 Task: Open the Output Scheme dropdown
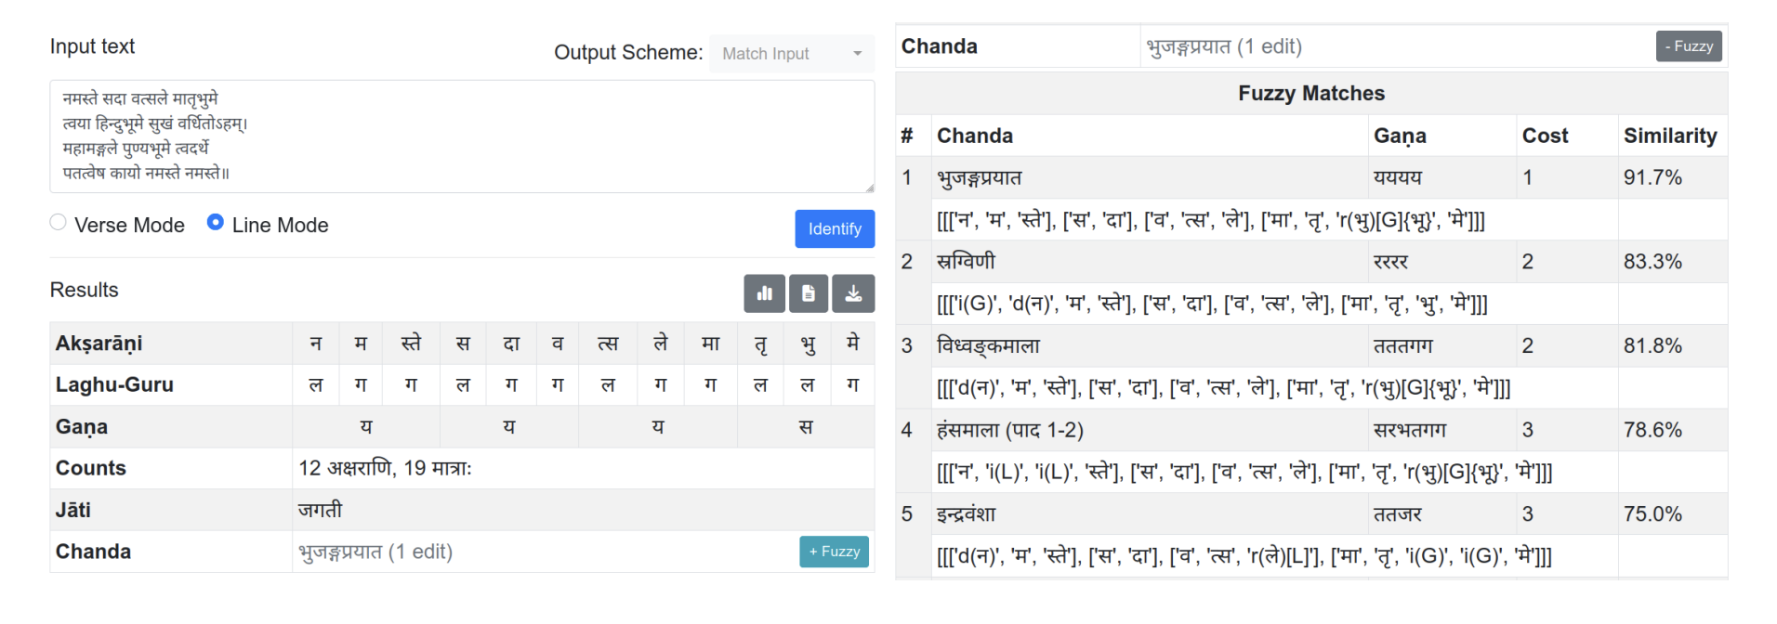click(x=791, y=53)
